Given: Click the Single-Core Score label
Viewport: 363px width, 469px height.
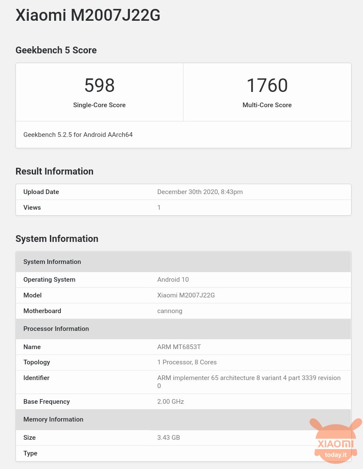Looking at the screenshot, I should [x=99, y=105].
